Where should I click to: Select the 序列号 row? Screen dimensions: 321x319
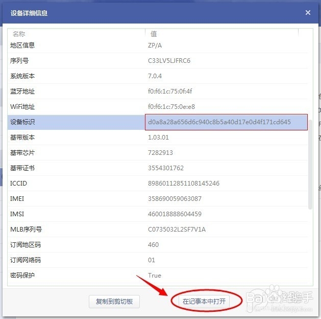pyautogui.click(x=158, y=61)
